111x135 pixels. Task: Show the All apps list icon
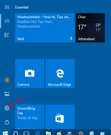click(x=7, y=35)
